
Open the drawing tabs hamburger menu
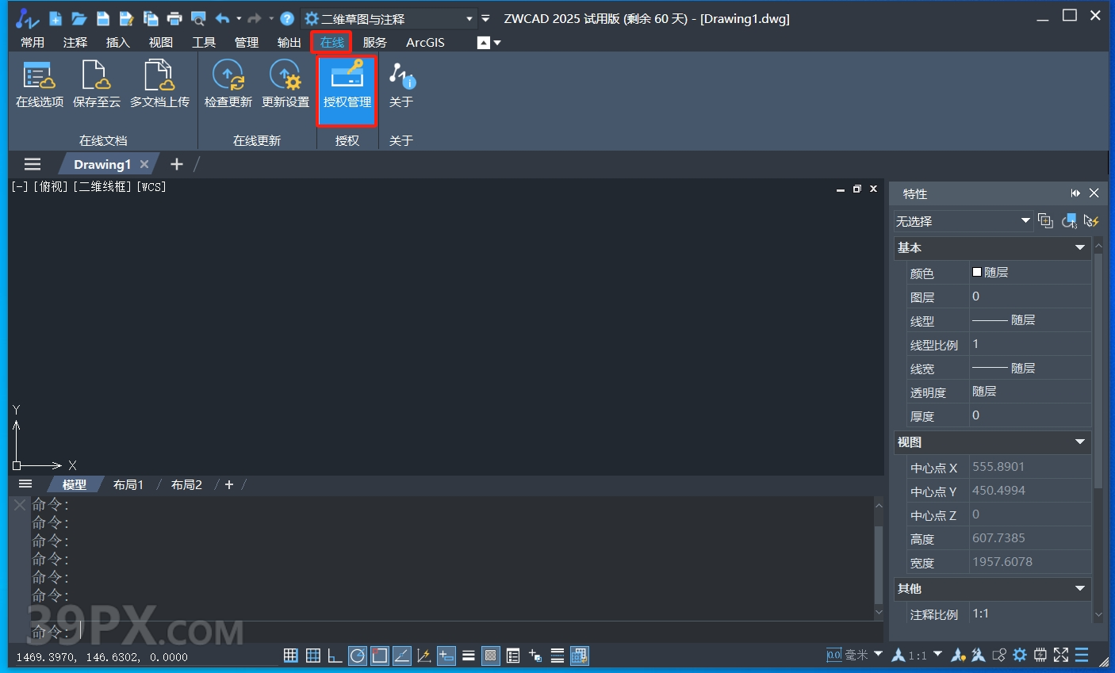pos(33,164)
